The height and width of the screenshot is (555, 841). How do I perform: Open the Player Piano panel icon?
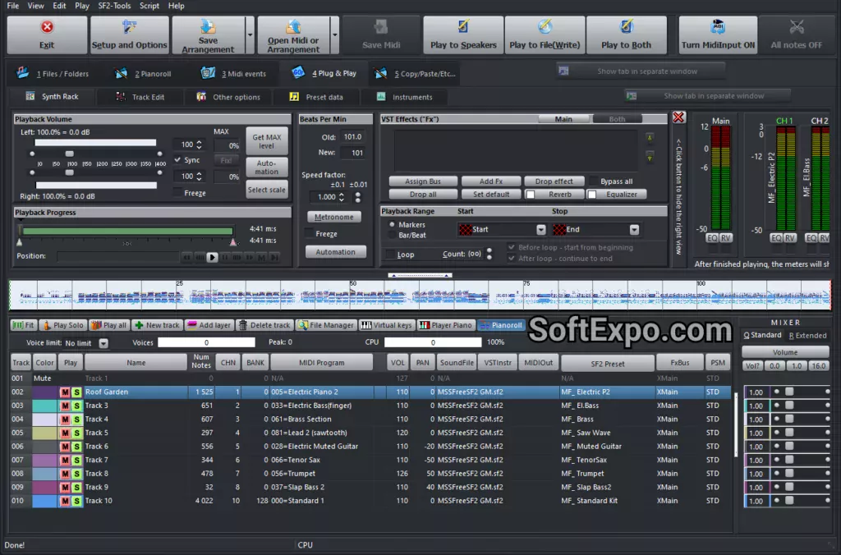[424, 324]
